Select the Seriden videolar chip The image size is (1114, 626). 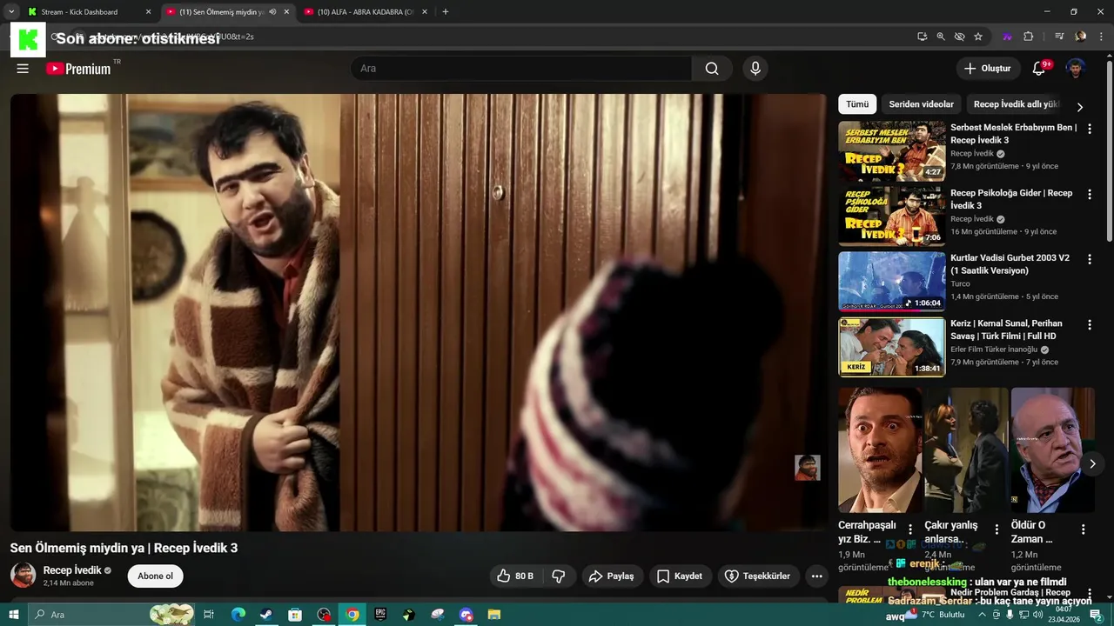(x=921, y=104)
